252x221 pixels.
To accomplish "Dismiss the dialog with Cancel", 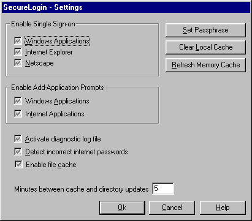I will (x=172, y=208).
